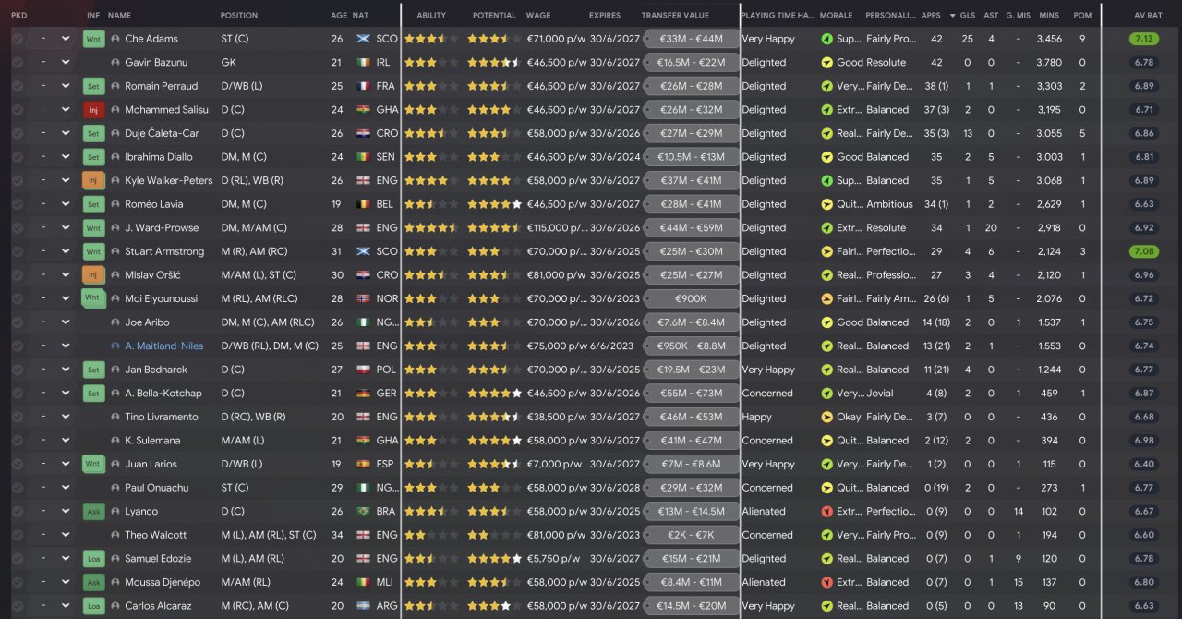This screenshot has width=1182, height=619.
Task: Click Lyanco's red morale icon
Action: [826, 512]
